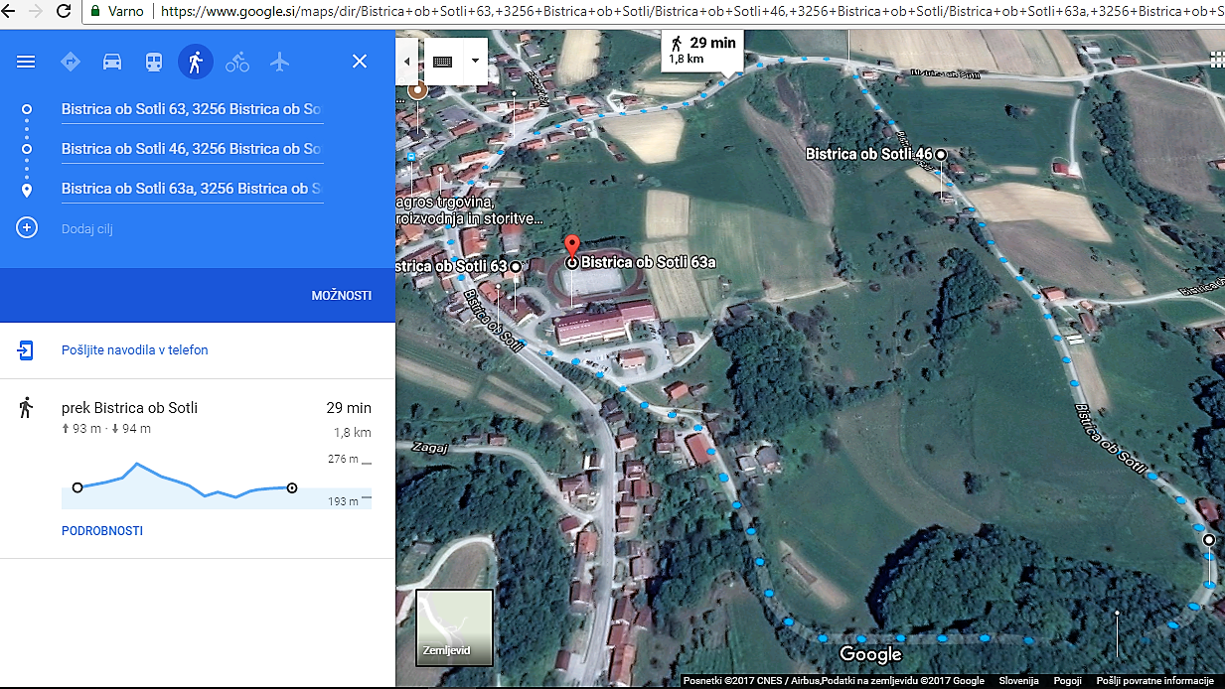Viewport: 1225px width, 689px height.
Task: Open the hamburger main menu
Action: (x=26, y=62)
